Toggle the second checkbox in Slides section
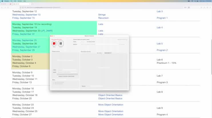 tap(53, 84)
